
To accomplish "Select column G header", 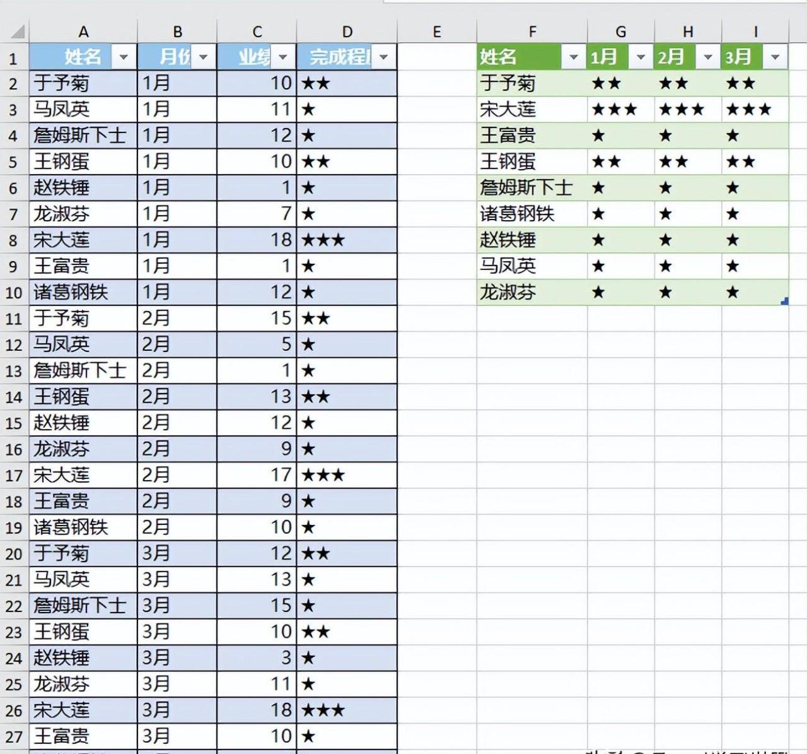I will tap(621, 32).
